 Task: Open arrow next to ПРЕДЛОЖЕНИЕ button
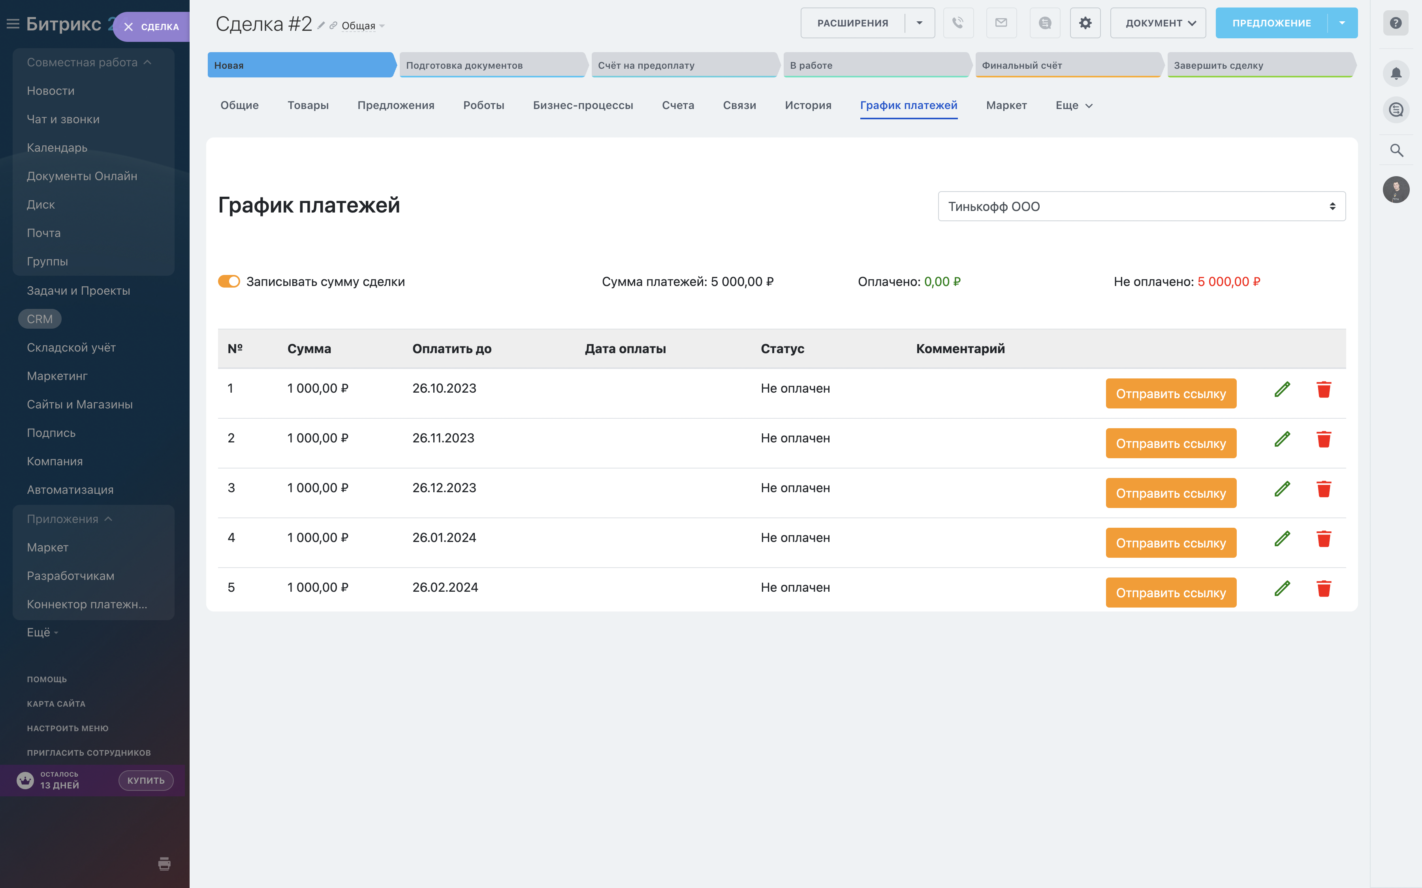[x=1342, y=23]
